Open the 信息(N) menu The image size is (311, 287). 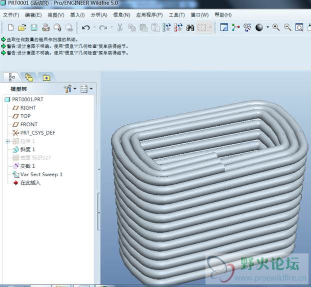pos(121,15)
